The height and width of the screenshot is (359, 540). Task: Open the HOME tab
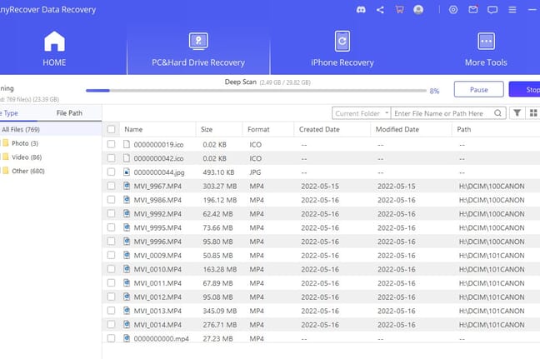click(63, 48)
